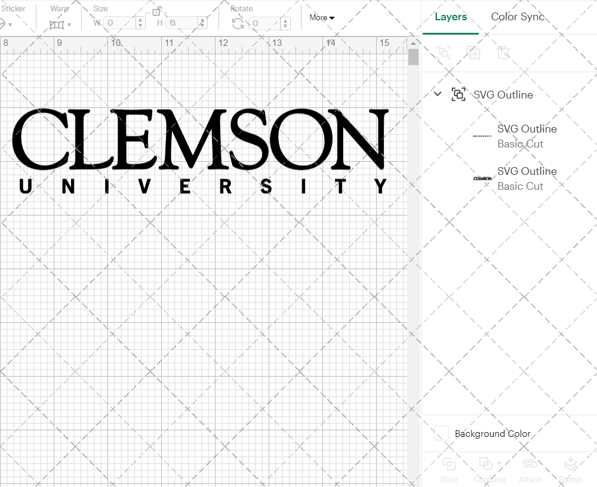This screenshot has width=597, height=487.
Task: Open the Layers tab
Action: [451, 17]
